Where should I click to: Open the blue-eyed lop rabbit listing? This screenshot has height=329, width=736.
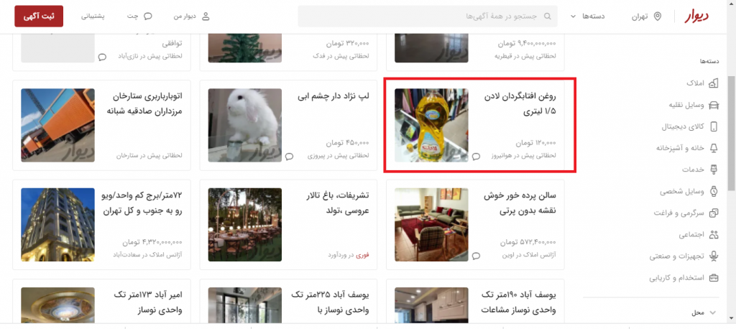pos(288,125)
